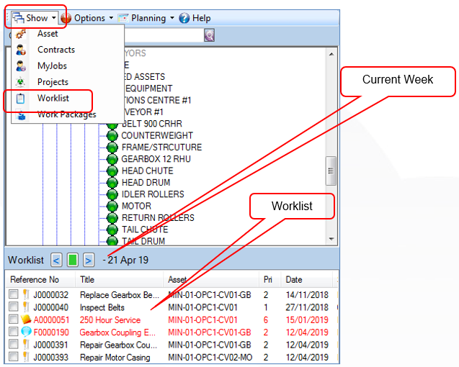Sort by Pri column header
The image size is (459, 367).
(270, 279)
